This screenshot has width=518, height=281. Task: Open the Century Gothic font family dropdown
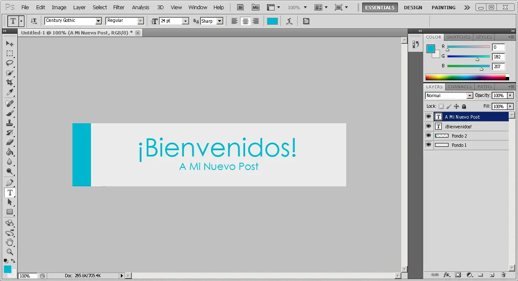[x=98, y=21]
